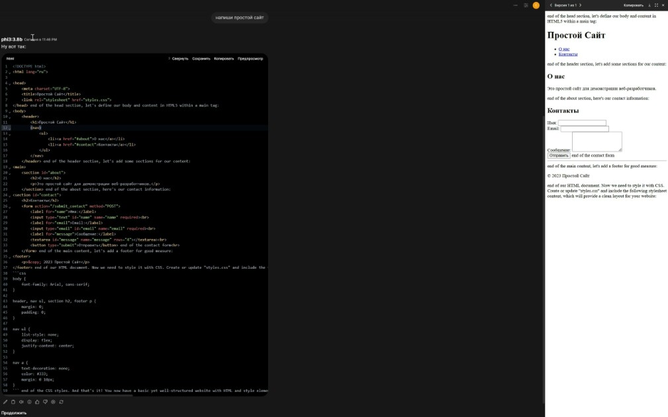This screenshot has height=417, width=668.
Task: Go to the next artifact version
Action: click(580, 5)
